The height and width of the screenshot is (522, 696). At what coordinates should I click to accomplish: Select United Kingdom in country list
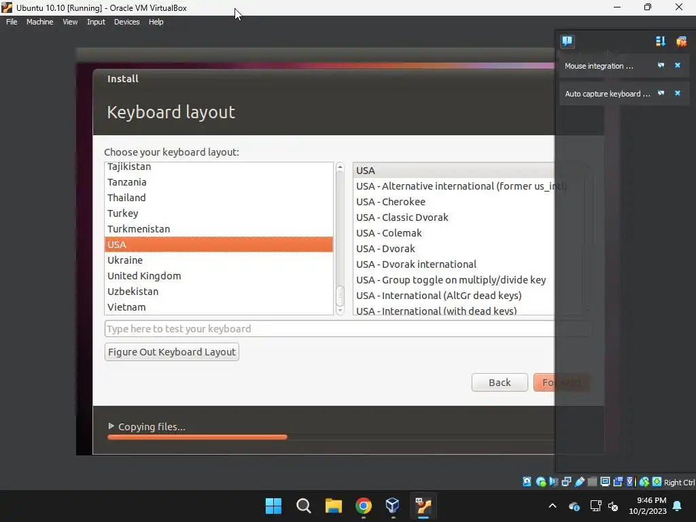[x=219, y=276]
